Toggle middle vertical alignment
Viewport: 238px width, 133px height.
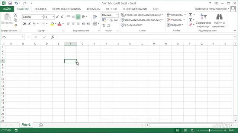pyautogui.click(x=73, y=17)
